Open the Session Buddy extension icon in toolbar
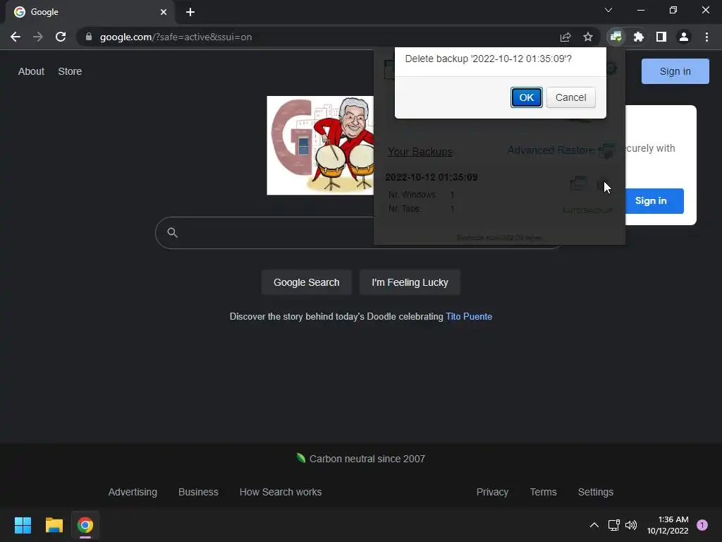This screenshot has height=542, width=722. point(616,37)
